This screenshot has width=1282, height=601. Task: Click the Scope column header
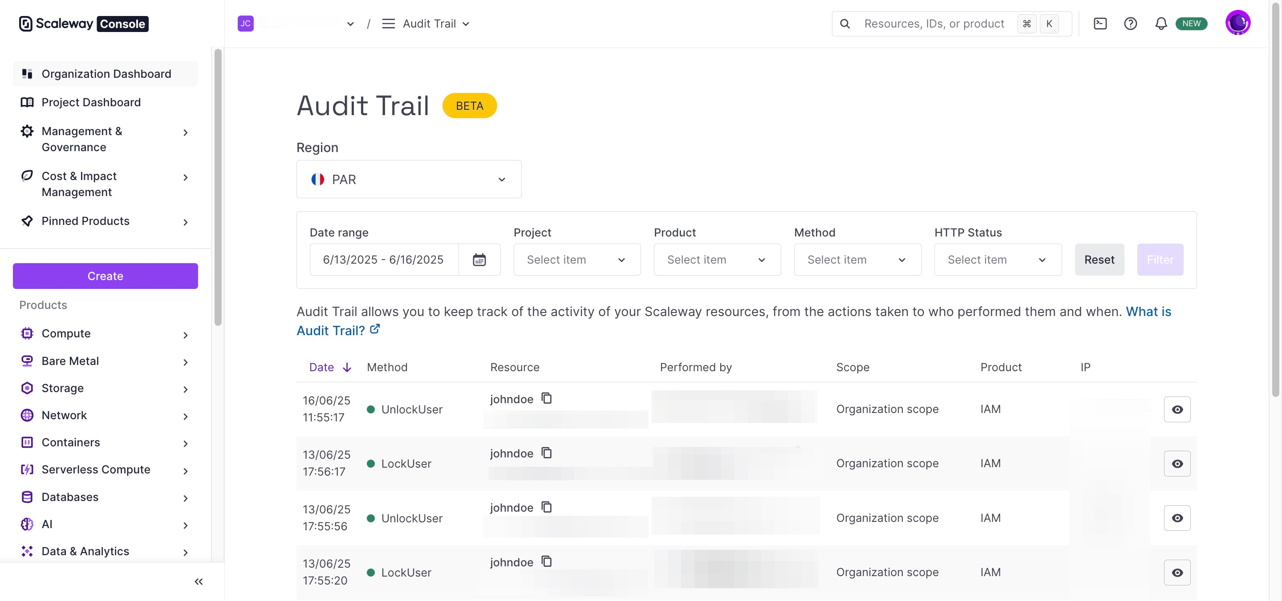852,367
